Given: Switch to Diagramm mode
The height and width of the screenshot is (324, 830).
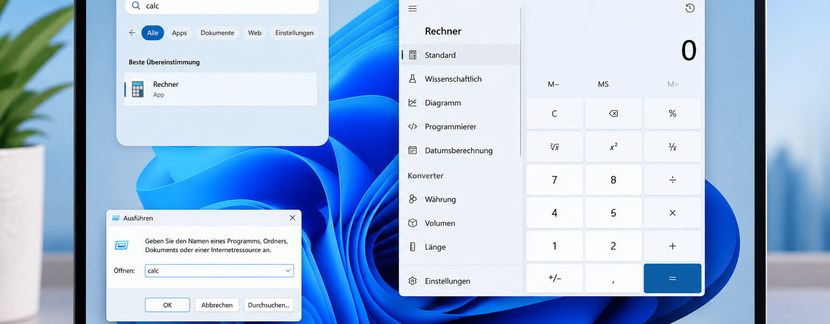Looking at the screenshot, I should pyautogui.click(x=460, y=103).
